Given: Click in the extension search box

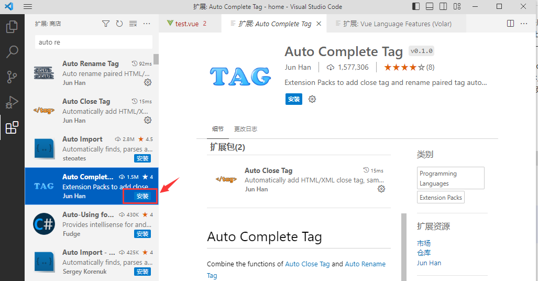Looking at the screenshot, I should (94, 42).
